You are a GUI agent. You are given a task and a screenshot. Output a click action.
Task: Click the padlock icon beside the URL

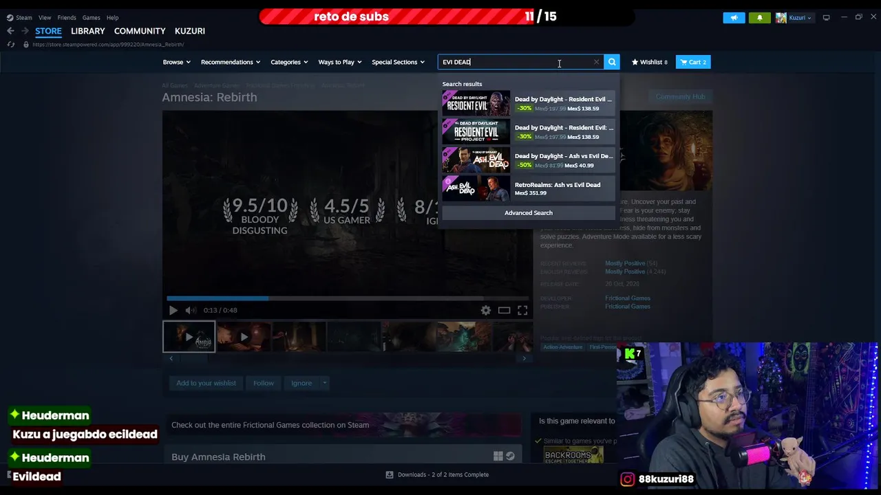coord(26,45)
